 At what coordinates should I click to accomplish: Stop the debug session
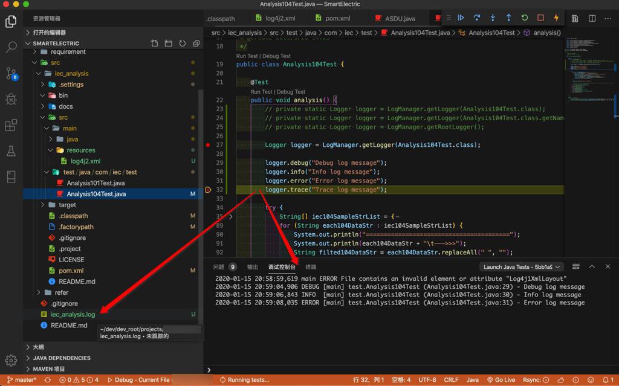coord(540,18)
